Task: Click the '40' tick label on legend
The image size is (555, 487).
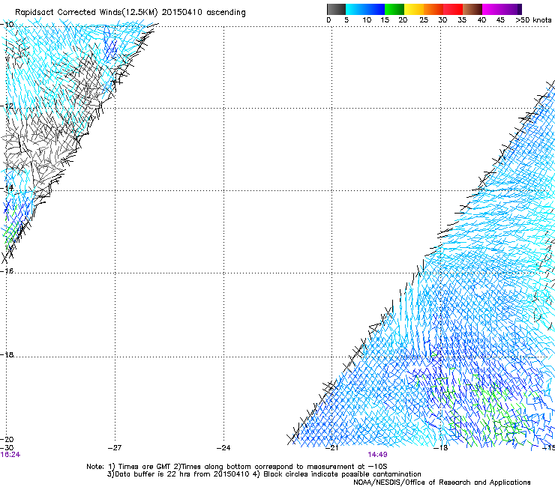Action: click(481, 20)
